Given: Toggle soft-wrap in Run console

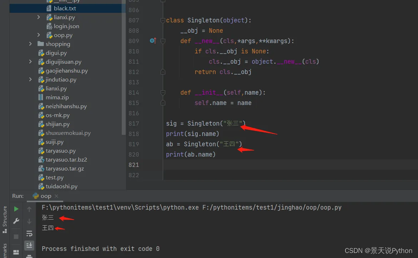Looking at the screenshot, I should coord(29,234).
